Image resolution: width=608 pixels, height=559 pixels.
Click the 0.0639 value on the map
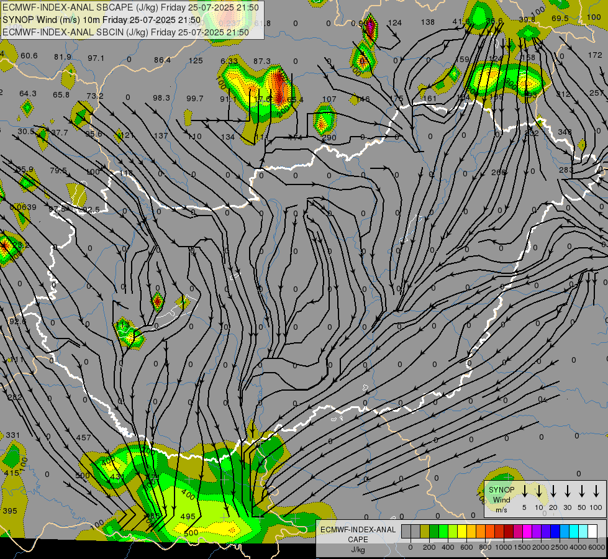tap(23, 207)
